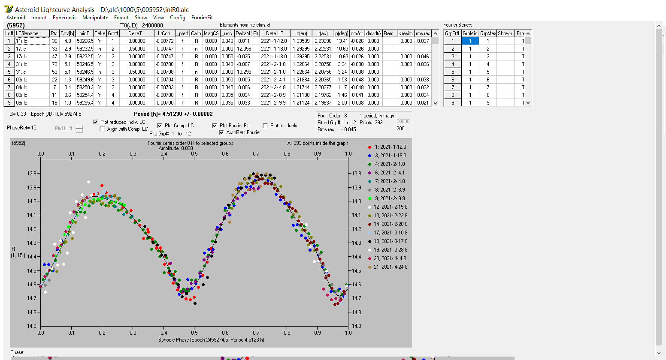Open the Export menu
The height and width of the screenshot is (360, 666).
click(121, 18)
